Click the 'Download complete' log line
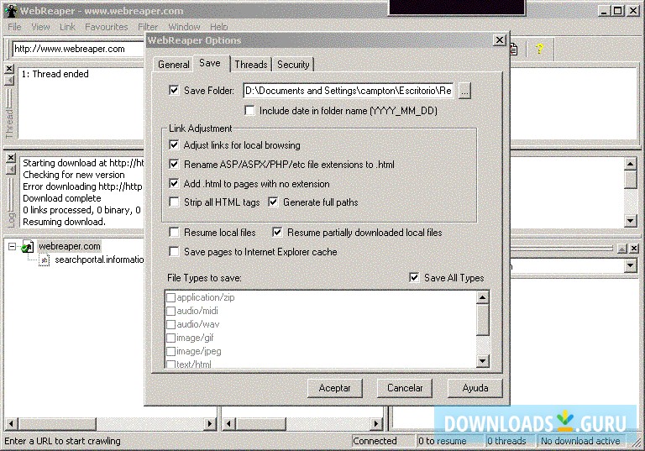Screen dimensions: 645x451 61,198
